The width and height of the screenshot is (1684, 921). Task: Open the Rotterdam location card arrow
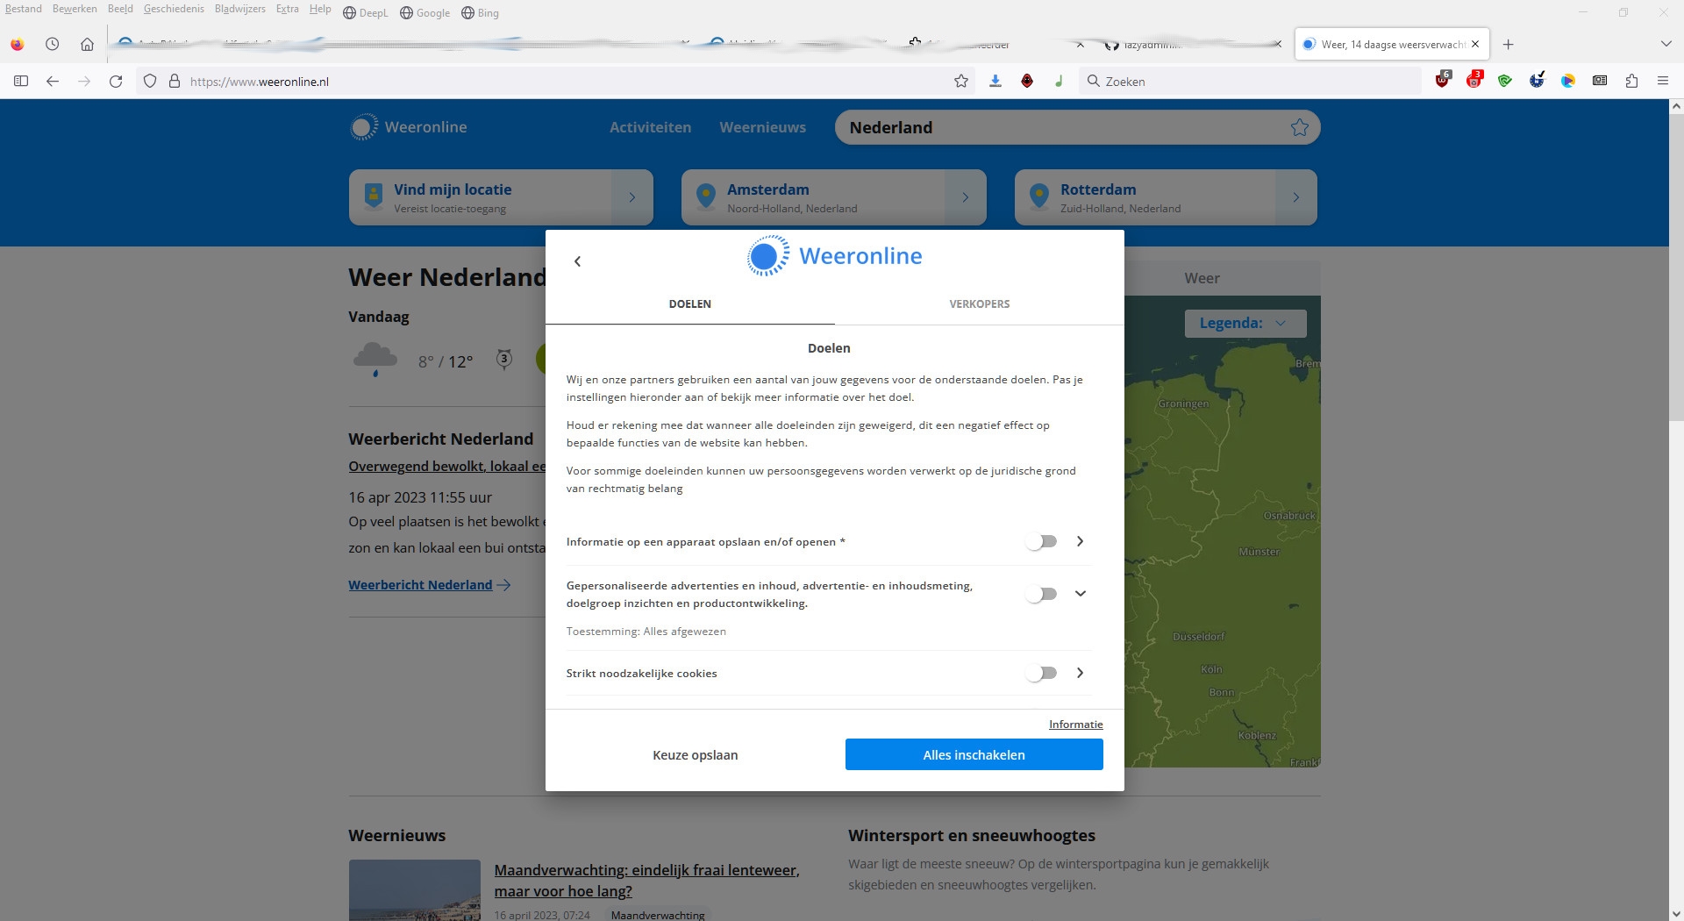tap(1295, 197)
